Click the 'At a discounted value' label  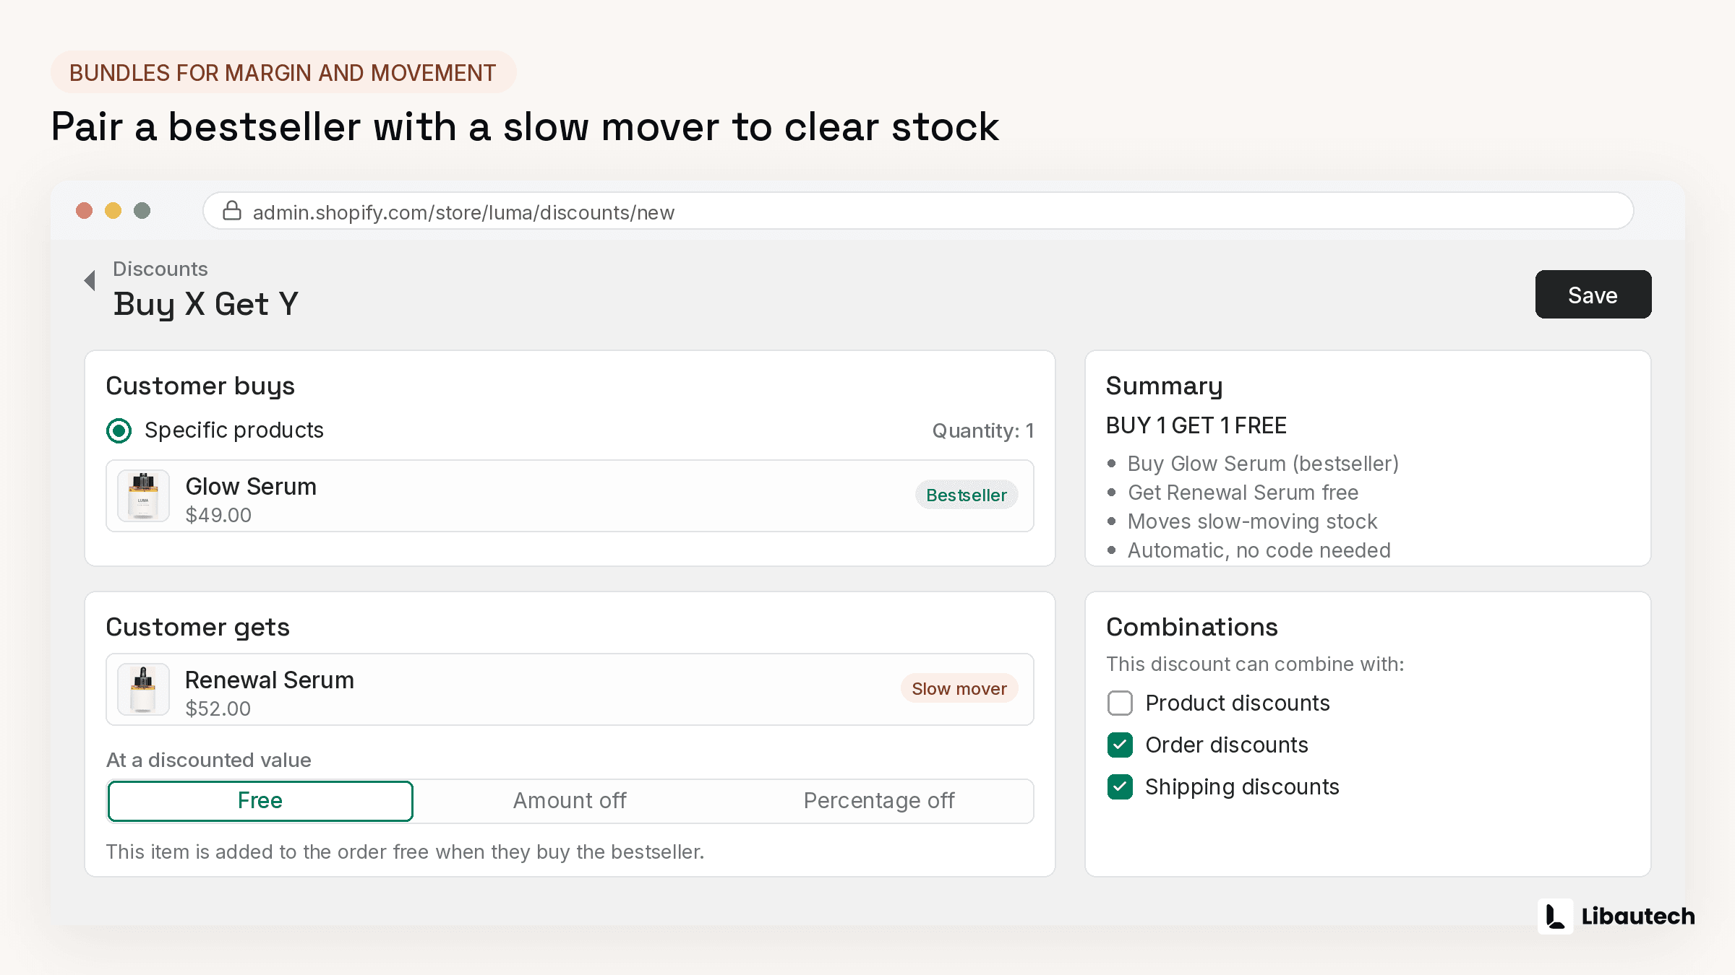tap(209, 760)
